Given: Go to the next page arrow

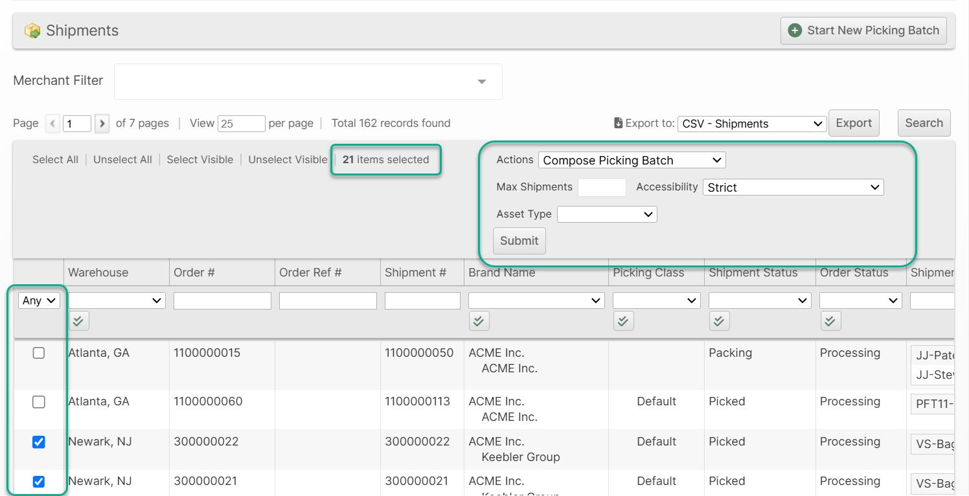Looking at the screenshot, I should coord(102,124).
